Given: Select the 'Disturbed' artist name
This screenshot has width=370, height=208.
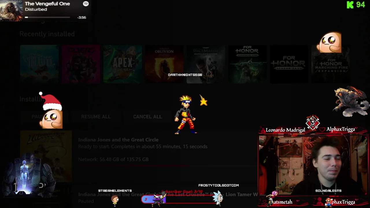Looking at the screenshot, I should [36, 10].
